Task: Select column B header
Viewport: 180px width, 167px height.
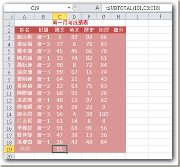Action: point(43,16)
